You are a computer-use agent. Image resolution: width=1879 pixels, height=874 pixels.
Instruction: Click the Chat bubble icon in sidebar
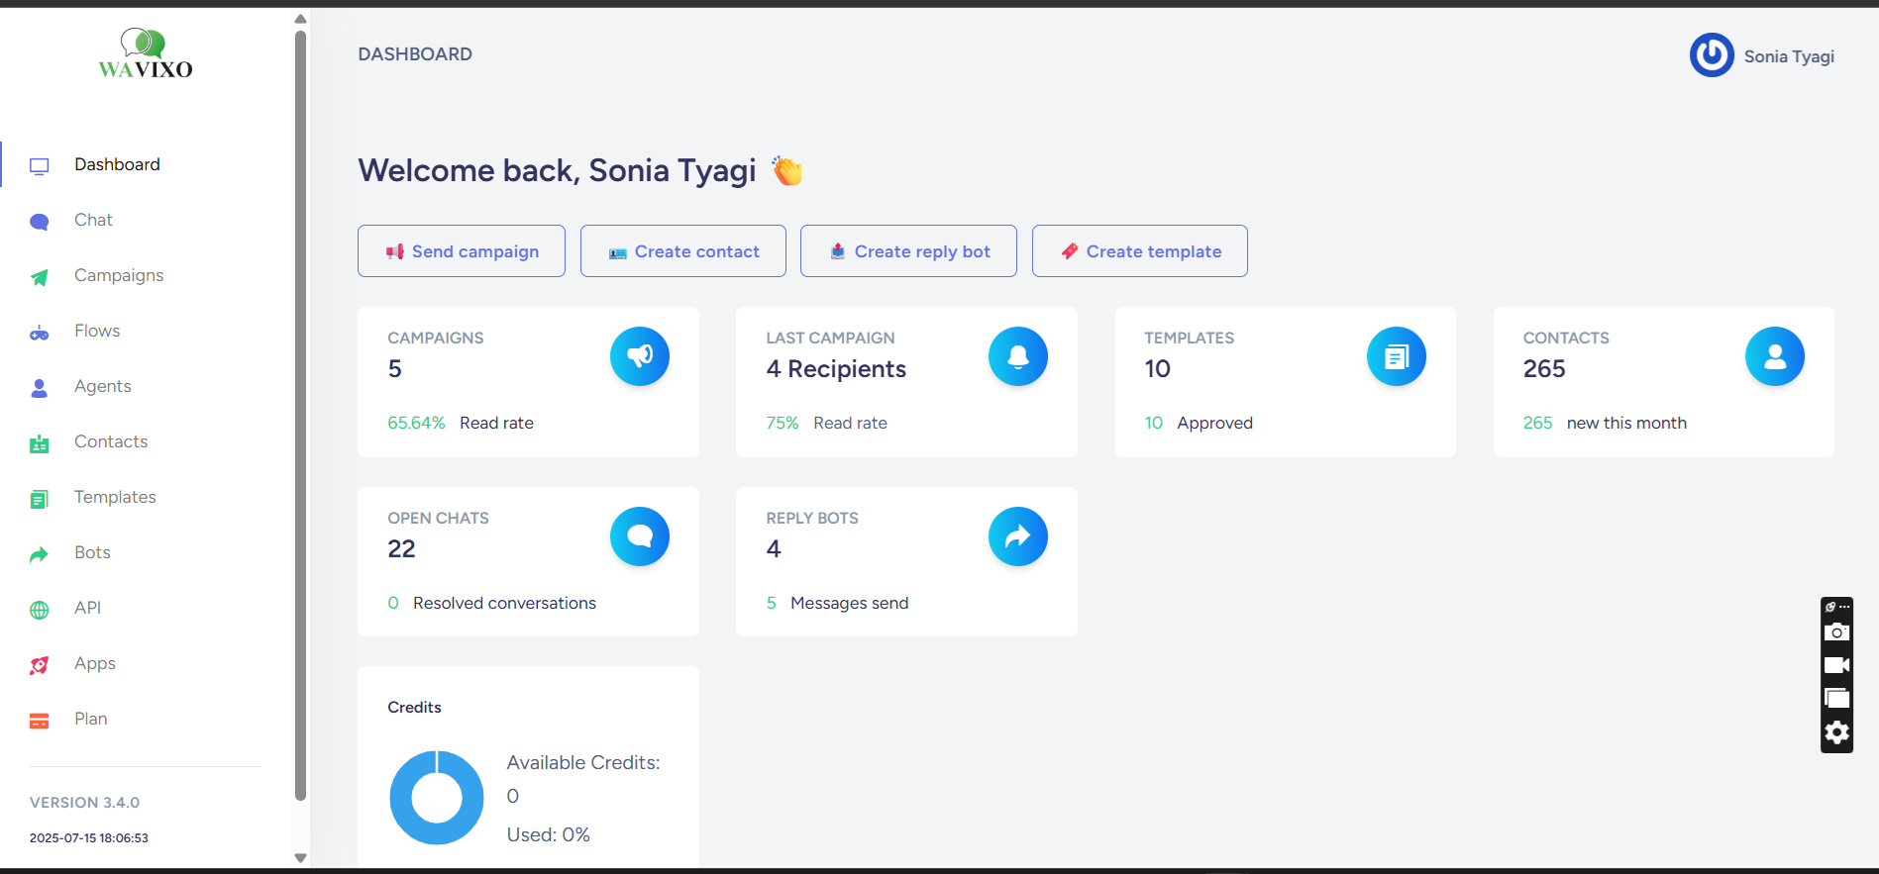click(40, 222)
